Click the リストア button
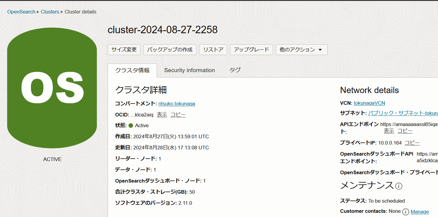 tap(213, 50)
